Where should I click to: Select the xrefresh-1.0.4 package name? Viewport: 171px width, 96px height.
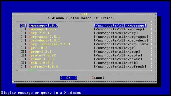pyautogui.click(x=43, y=67)
